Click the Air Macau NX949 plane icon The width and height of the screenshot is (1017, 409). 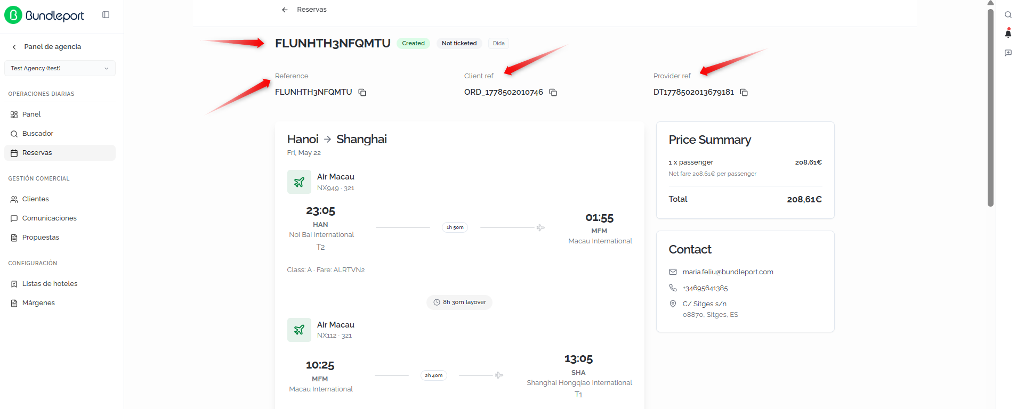click(299, 182)
